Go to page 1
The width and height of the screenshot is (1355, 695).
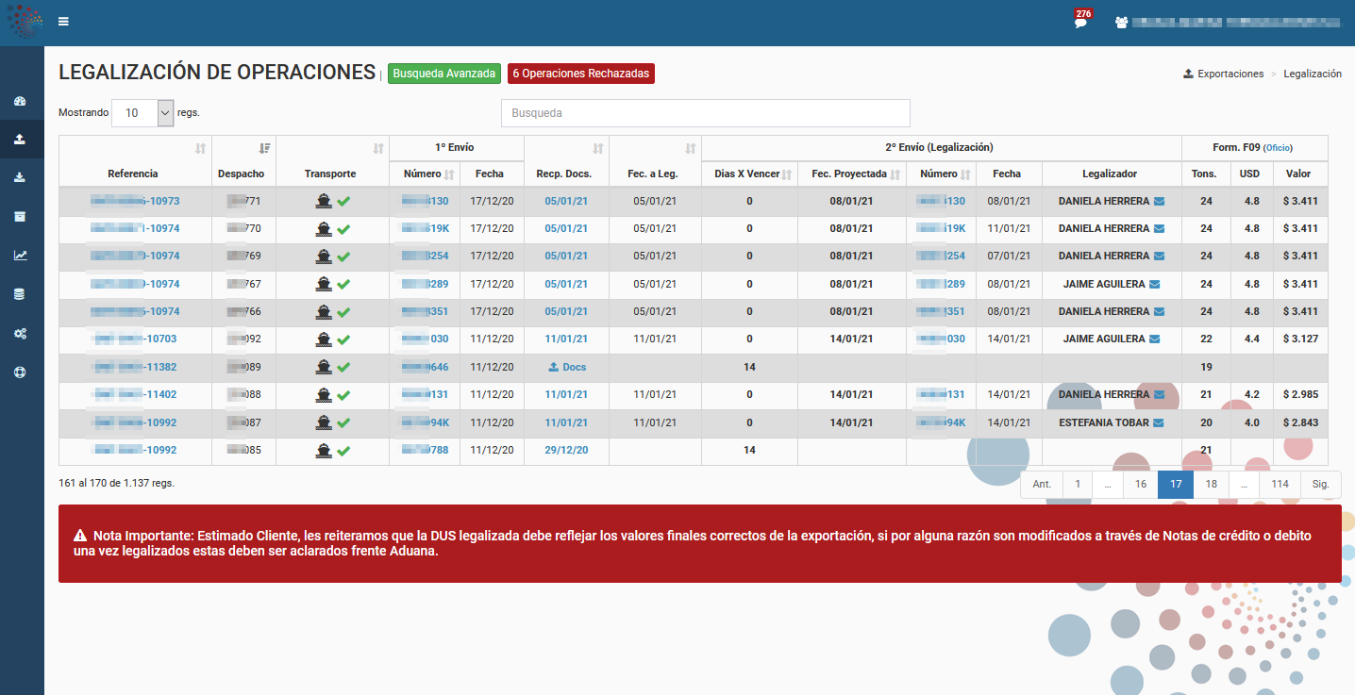[1078, 484]
